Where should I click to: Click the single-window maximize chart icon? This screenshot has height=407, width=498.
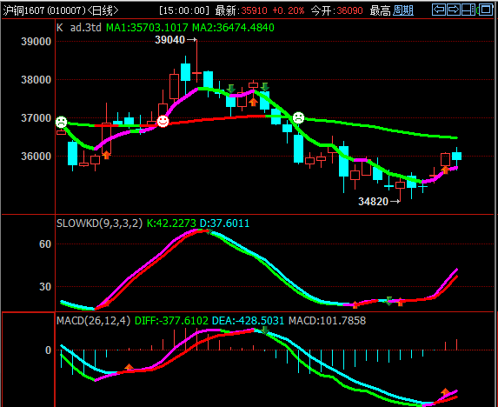(x=486, y=10)
